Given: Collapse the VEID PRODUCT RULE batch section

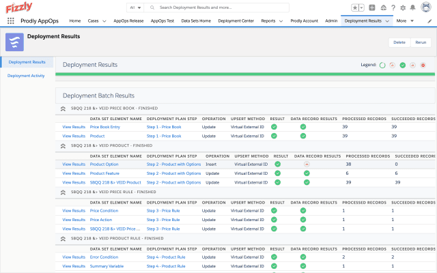Looking at the screenshot, I should coord(63,239).
